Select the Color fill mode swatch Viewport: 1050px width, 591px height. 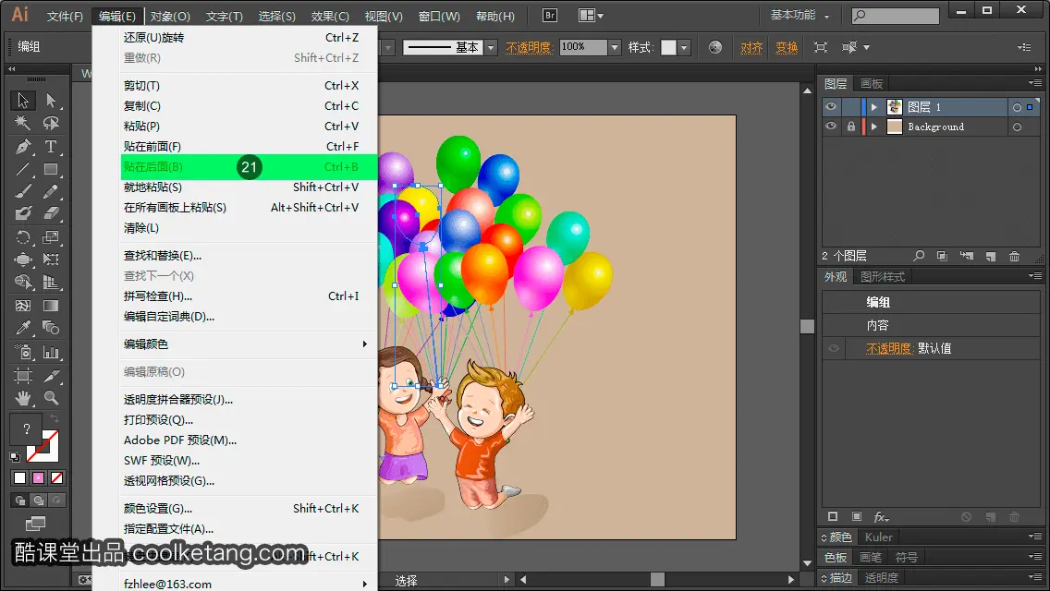(19, 478)
